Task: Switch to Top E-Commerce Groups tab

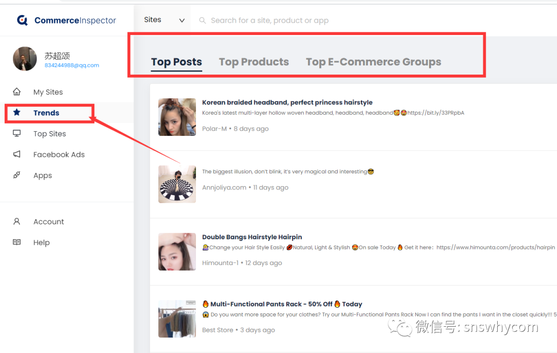Action: tap(373, 62)
